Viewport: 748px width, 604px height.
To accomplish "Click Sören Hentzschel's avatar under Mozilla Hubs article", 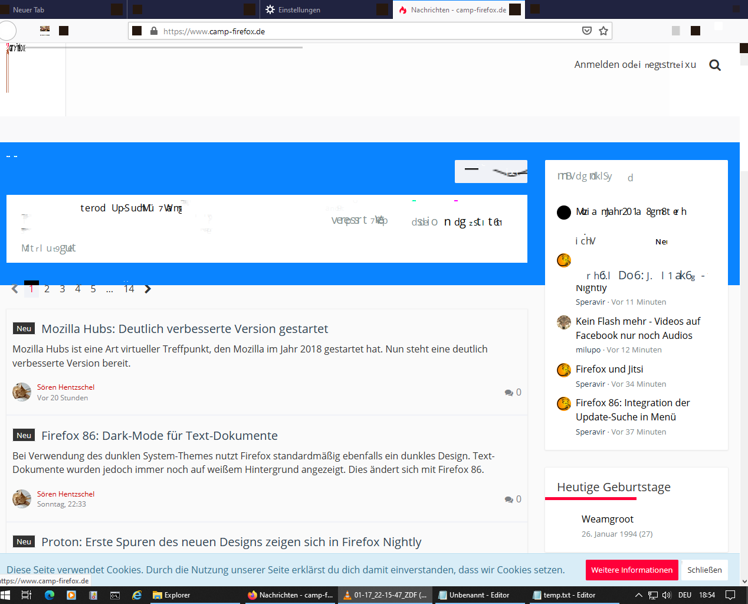I will tap(22, 392).
